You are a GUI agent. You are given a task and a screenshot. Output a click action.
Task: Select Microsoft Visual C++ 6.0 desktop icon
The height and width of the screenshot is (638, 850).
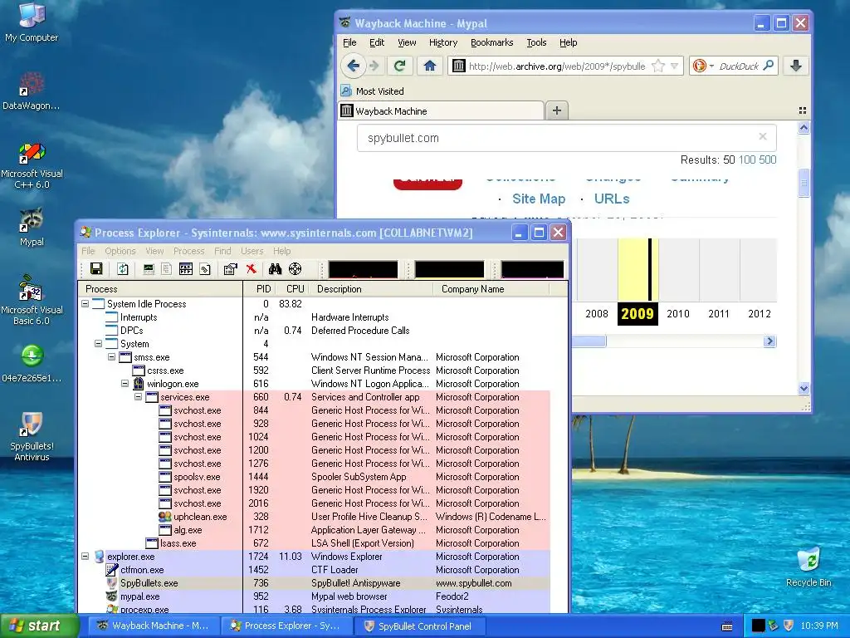tap(32, 165)
